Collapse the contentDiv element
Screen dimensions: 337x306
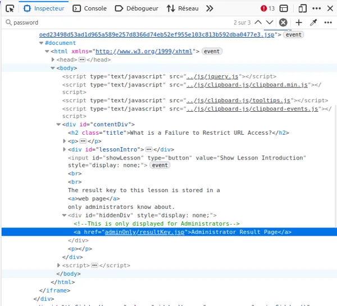pyautogui.click(x=58, y=125)
